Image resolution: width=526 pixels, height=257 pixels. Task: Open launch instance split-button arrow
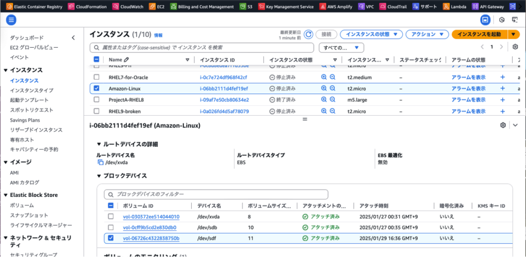coord(513,34)
